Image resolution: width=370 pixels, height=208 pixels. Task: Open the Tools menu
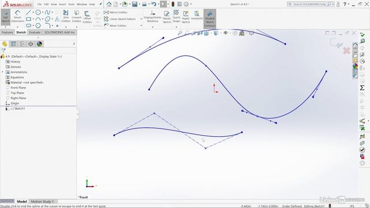pyautogui.click(x=72, y=4)
